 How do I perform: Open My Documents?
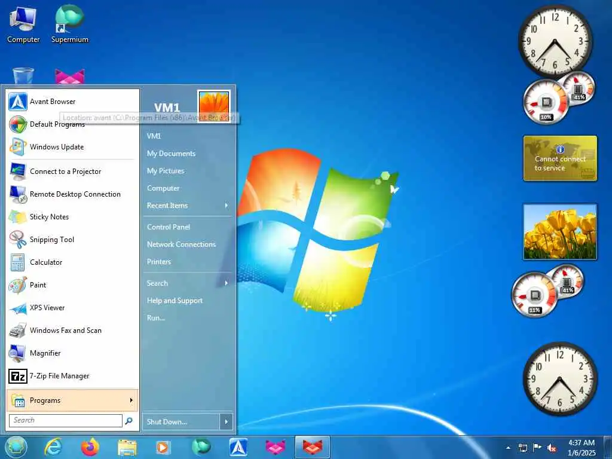[x=171, y=154]
